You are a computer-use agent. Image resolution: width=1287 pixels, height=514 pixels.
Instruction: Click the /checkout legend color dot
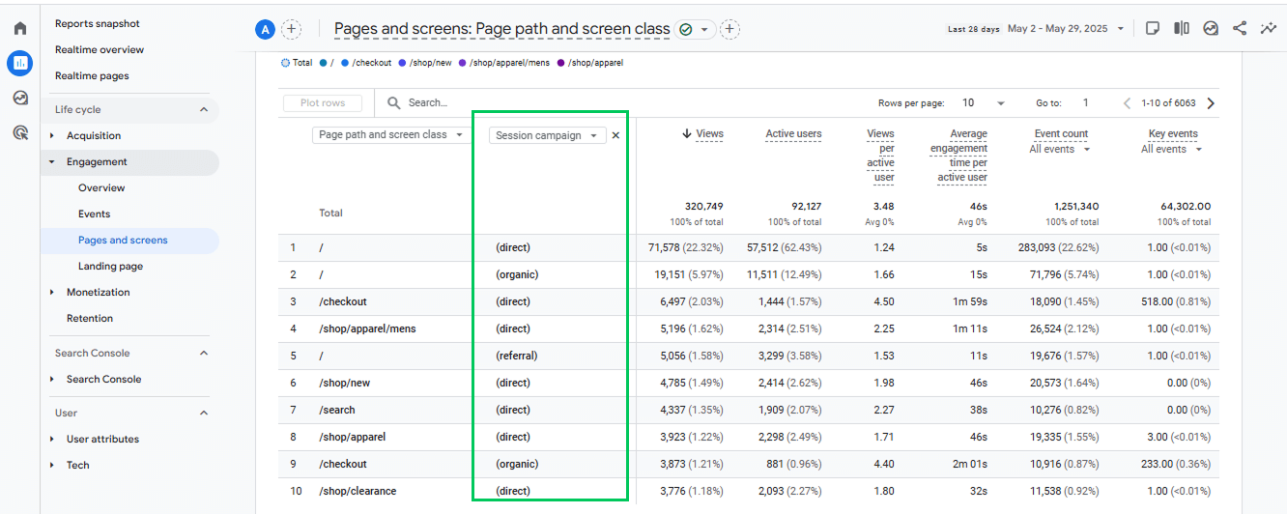346,63
